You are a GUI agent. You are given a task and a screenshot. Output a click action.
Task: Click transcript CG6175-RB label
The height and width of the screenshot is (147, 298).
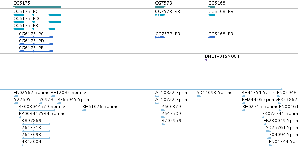(x=26, y=26)
